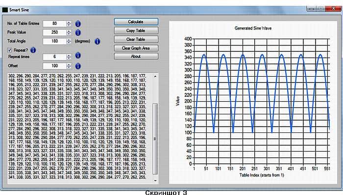Screen dimensions: 343x195
Task: Click info icon next to Offset field
Action: (78, 66)
